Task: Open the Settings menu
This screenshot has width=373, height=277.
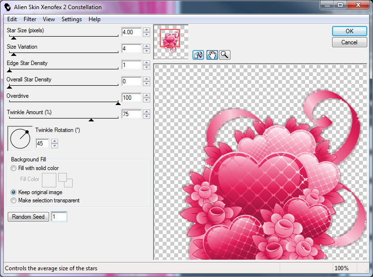Action: (72, 19)
